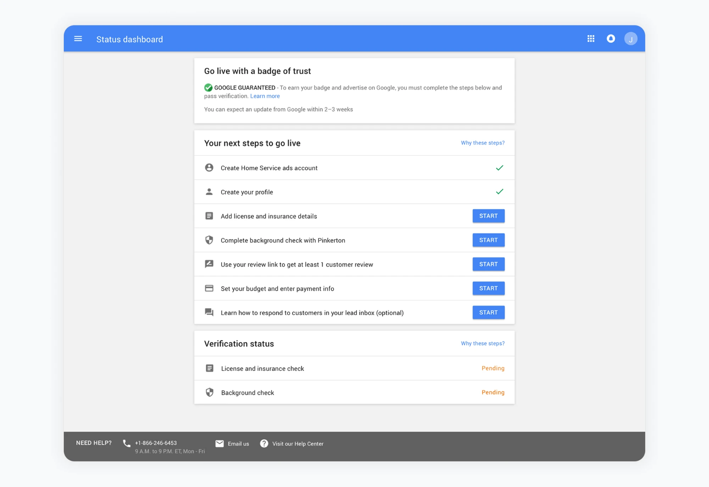
Task: Click the account icon beside Create Home Service ads account
Action: 209,168
